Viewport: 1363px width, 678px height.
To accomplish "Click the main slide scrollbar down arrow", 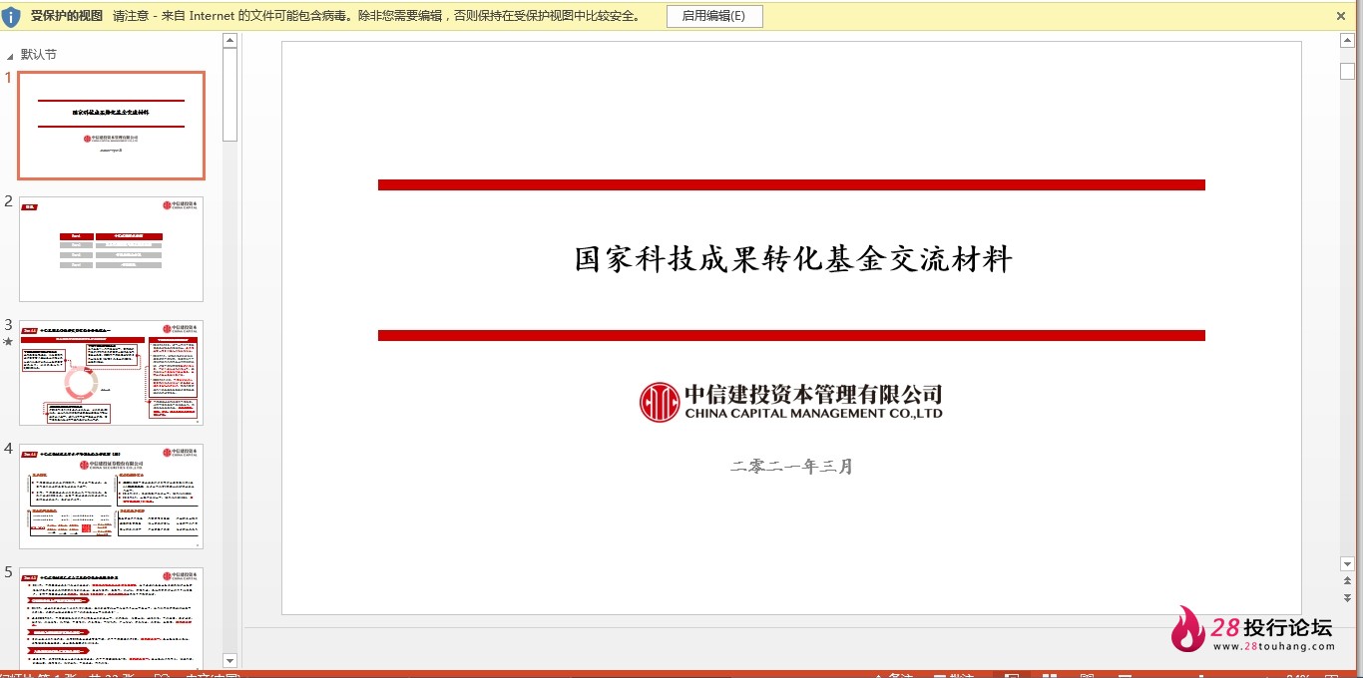I will pos(1347,564).
